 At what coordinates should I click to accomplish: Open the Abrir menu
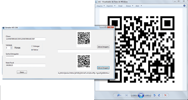tap(139, 6)
